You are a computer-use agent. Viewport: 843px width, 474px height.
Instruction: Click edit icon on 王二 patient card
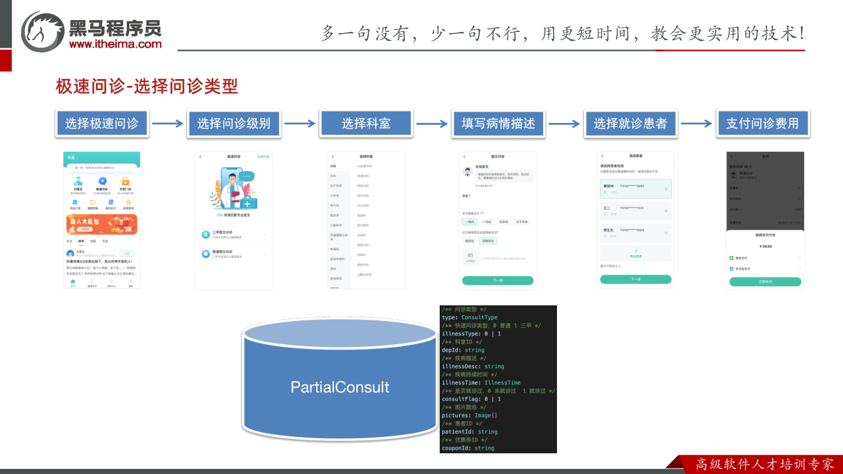pos(666,211)
